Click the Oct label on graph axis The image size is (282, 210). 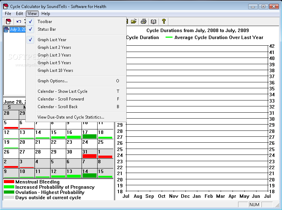point(161,196)
